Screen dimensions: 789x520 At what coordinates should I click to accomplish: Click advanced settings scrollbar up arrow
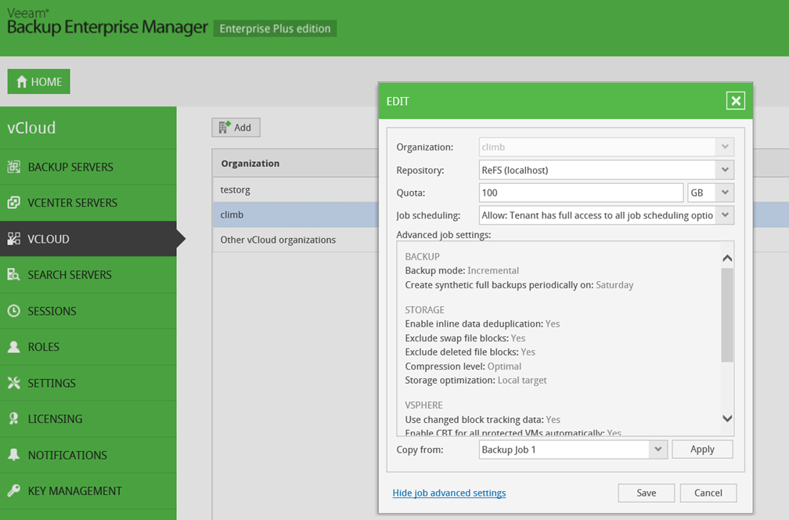727,258
